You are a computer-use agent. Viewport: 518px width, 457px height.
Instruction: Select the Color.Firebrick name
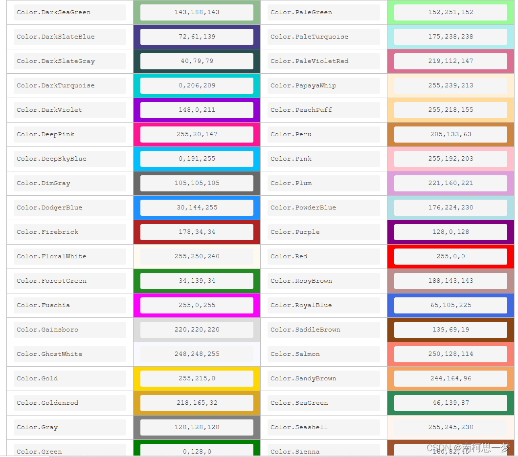(x=70, y=232)
